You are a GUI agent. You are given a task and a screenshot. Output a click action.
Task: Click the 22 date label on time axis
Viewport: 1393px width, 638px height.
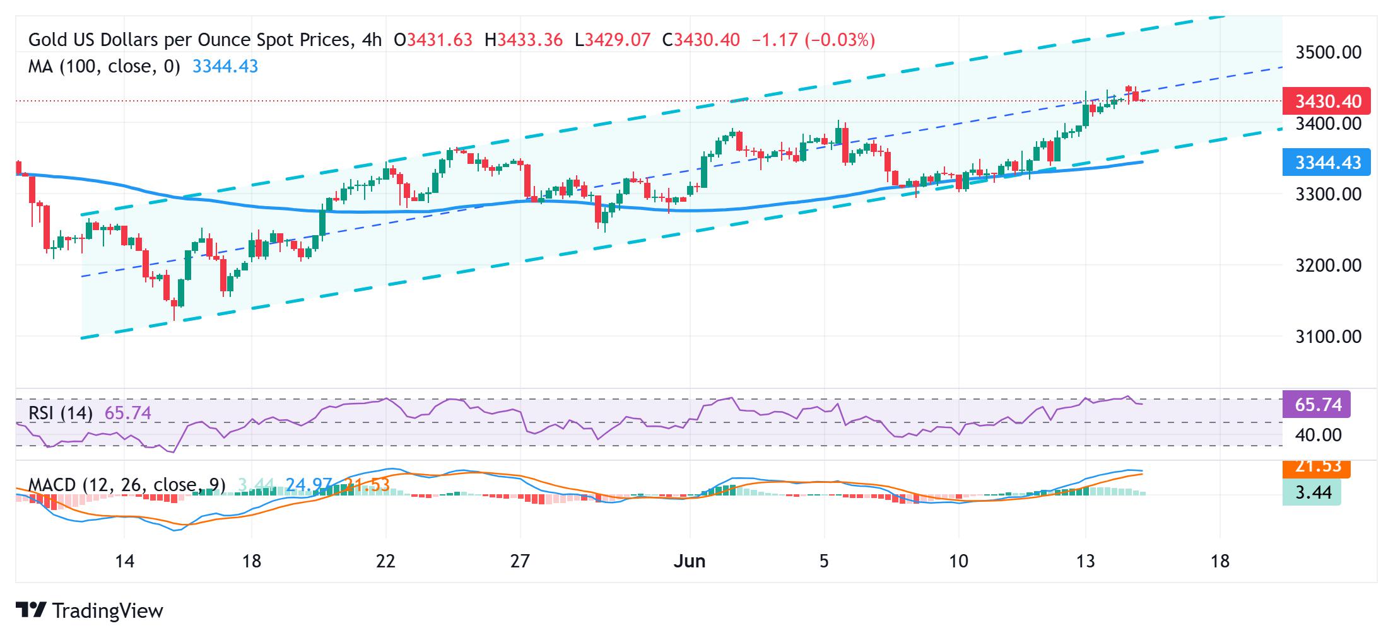385,560
